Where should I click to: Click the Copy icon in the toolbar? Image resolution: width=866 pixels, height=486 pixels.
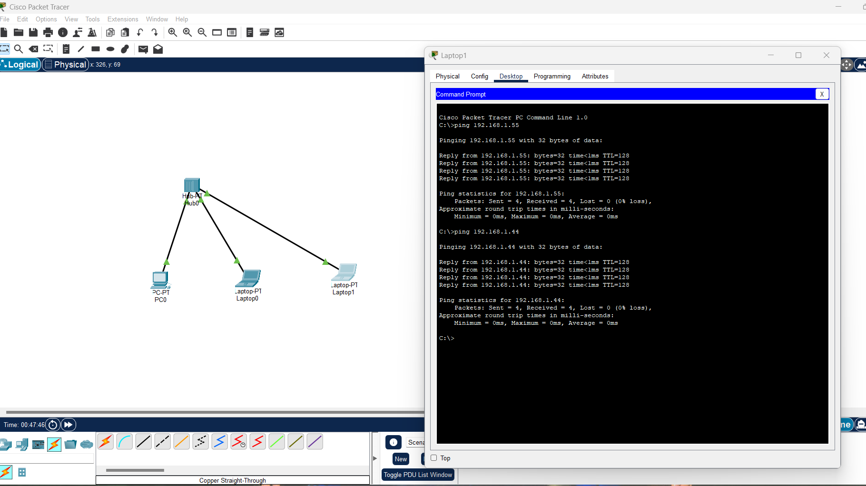[110, 32]
